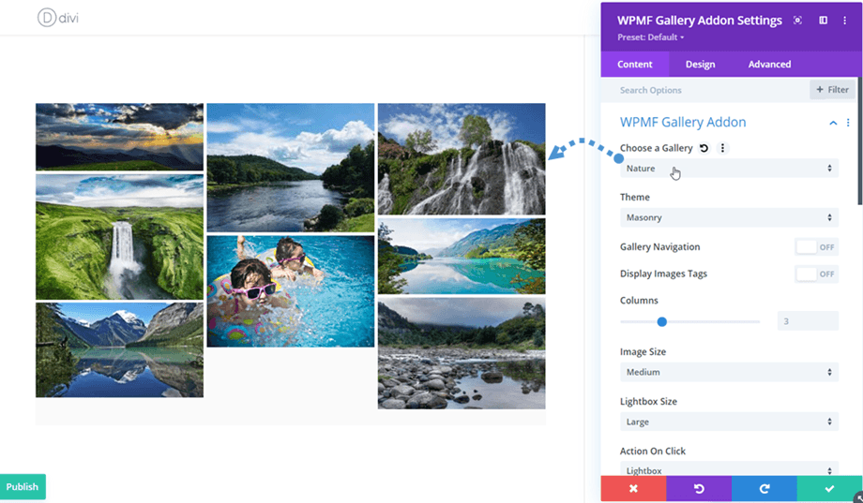The width and height of the screenshot is (863, 503).
Task: Click the red discard changes button
Action: [x=633, y=489]
